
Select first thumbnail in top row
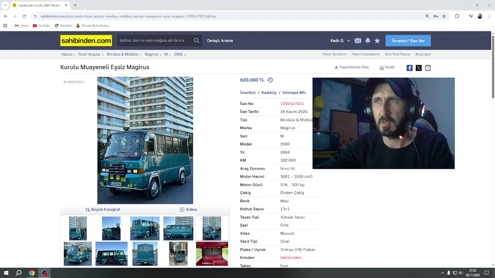78,228
